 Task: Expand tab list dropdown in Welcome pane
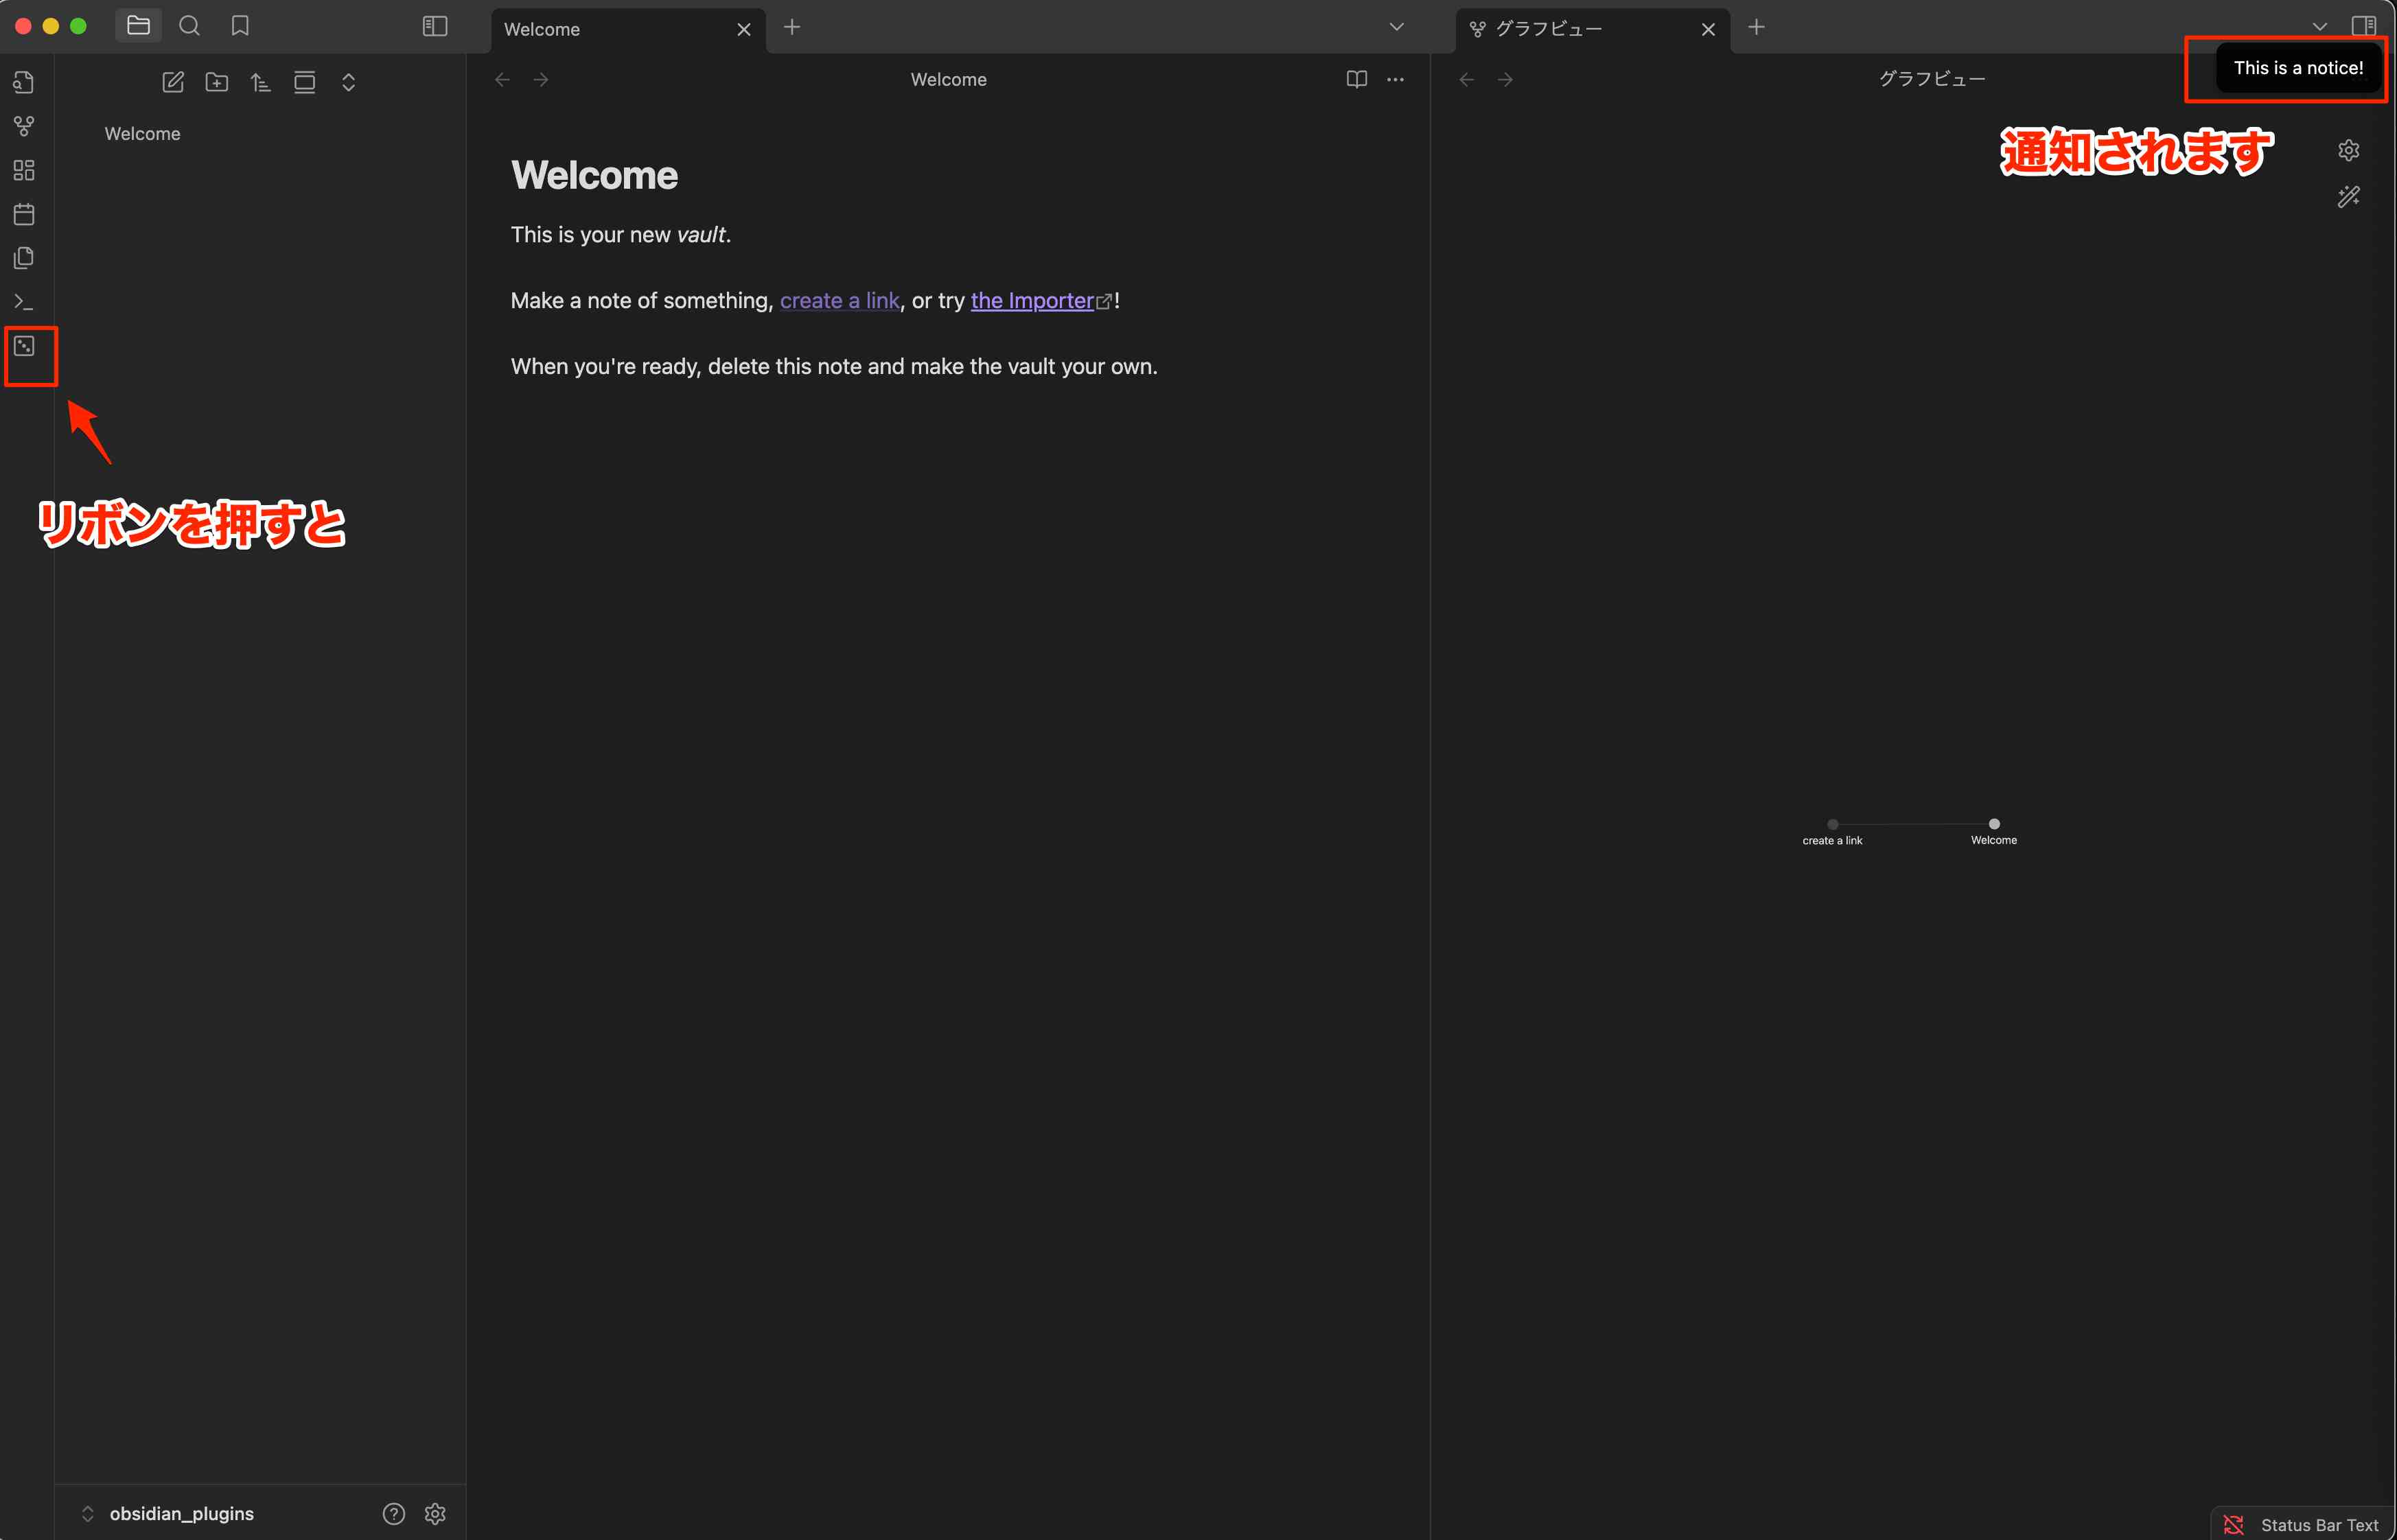(x=1397, y=26)
